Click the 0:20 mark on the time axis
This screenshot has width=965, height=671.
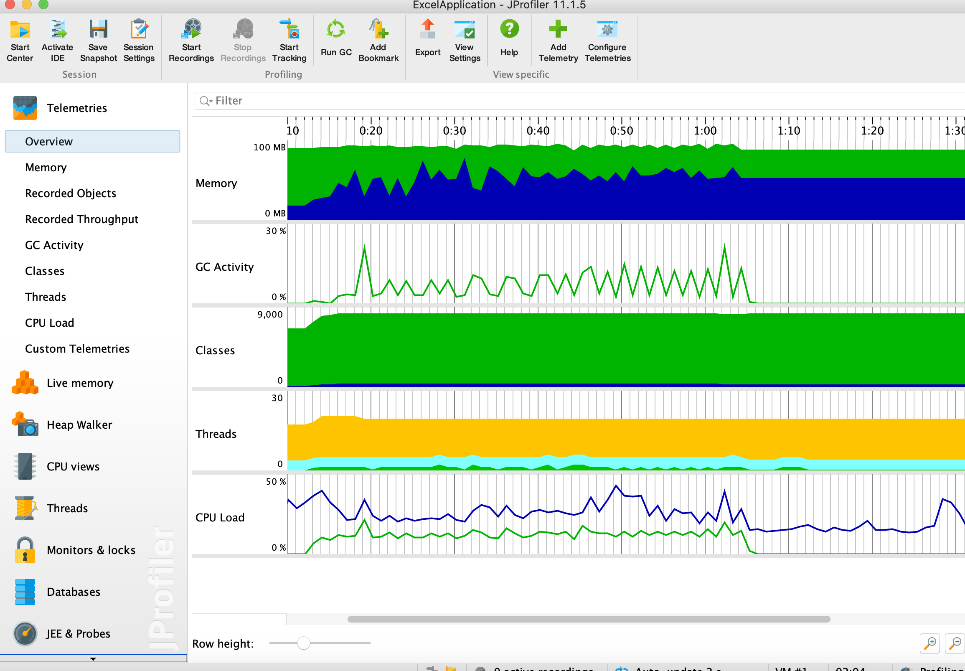(x=371, y=131)
